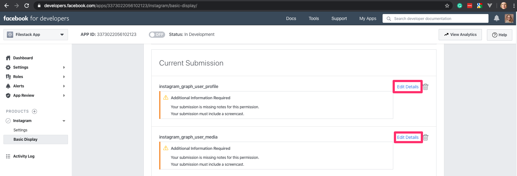Image resolution: width=517 pixels, height=176 pixels.
Task: Toggle the app status OFF switch
Action: click(157, 35)
